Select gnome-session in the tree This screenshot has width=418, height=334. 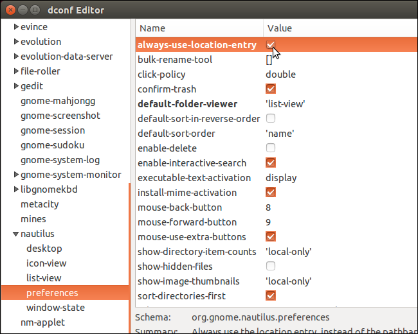[x=53, y=130]
